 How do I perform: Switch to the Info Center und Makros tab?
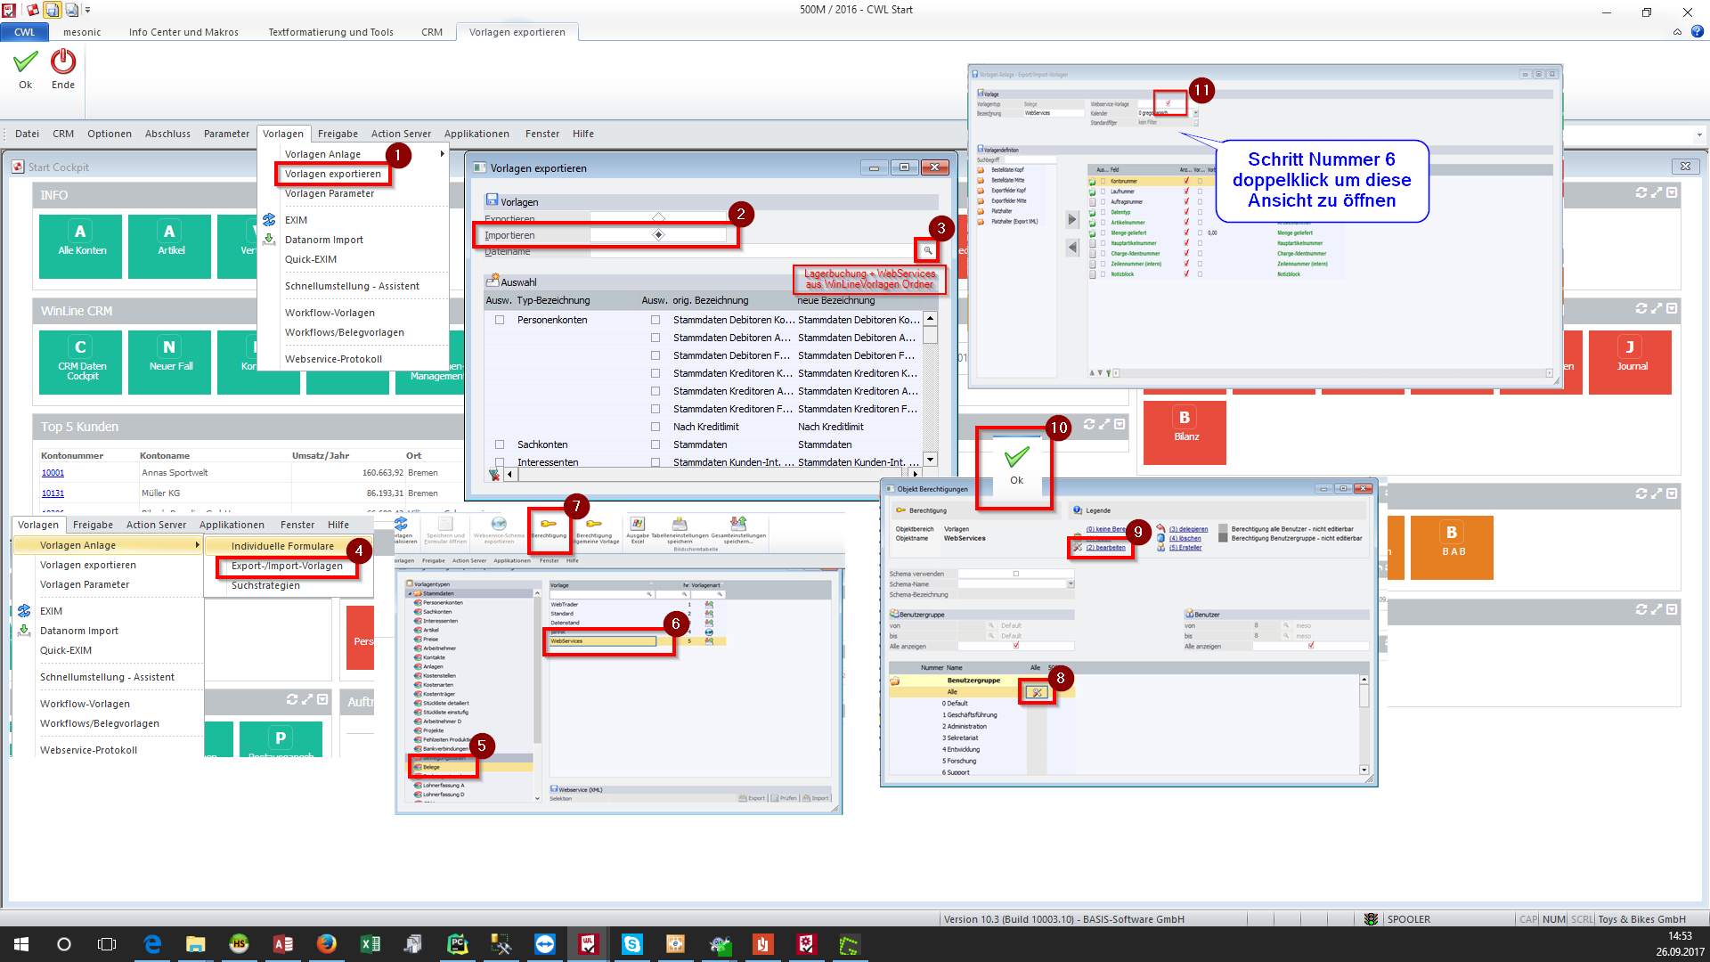183,32
